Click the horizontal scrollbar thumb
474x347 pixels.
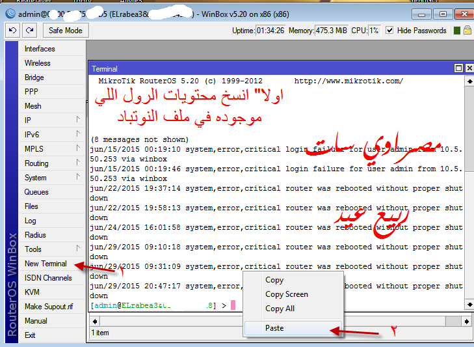453,321
